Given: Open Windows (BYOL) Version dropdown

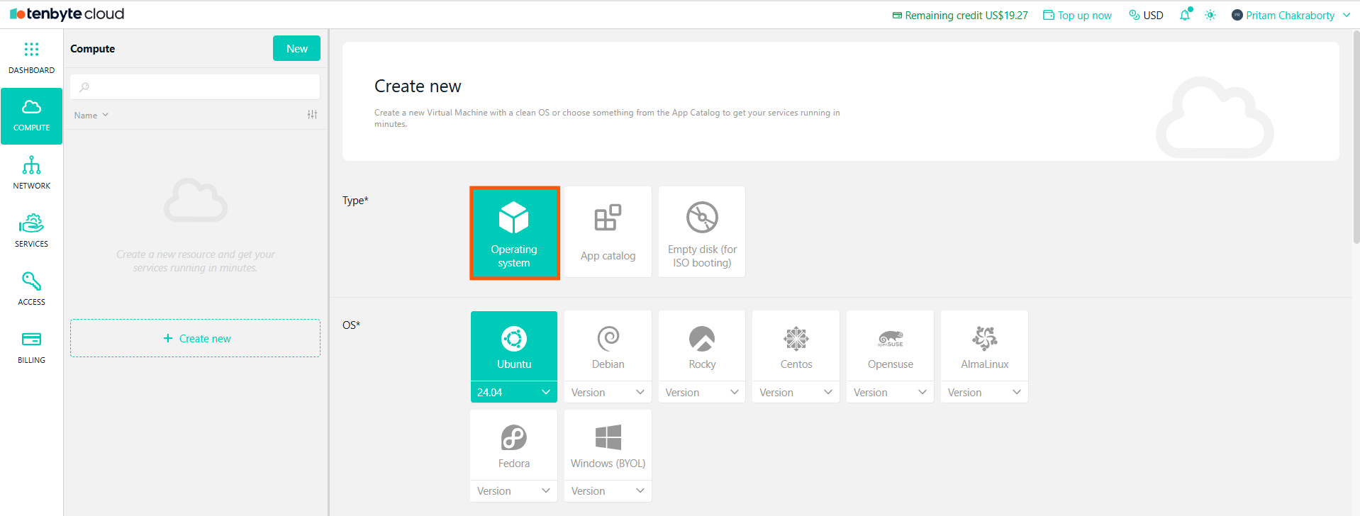Looking at the screenshot, I should (x=608, y=491).
